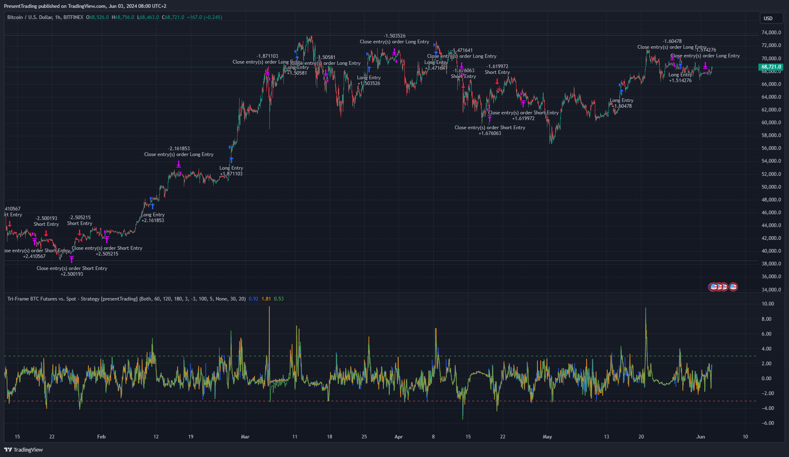Click the Long Entry +1.471641 trade label
Viewport: 789px width, 457px height.
pos(436,65)
